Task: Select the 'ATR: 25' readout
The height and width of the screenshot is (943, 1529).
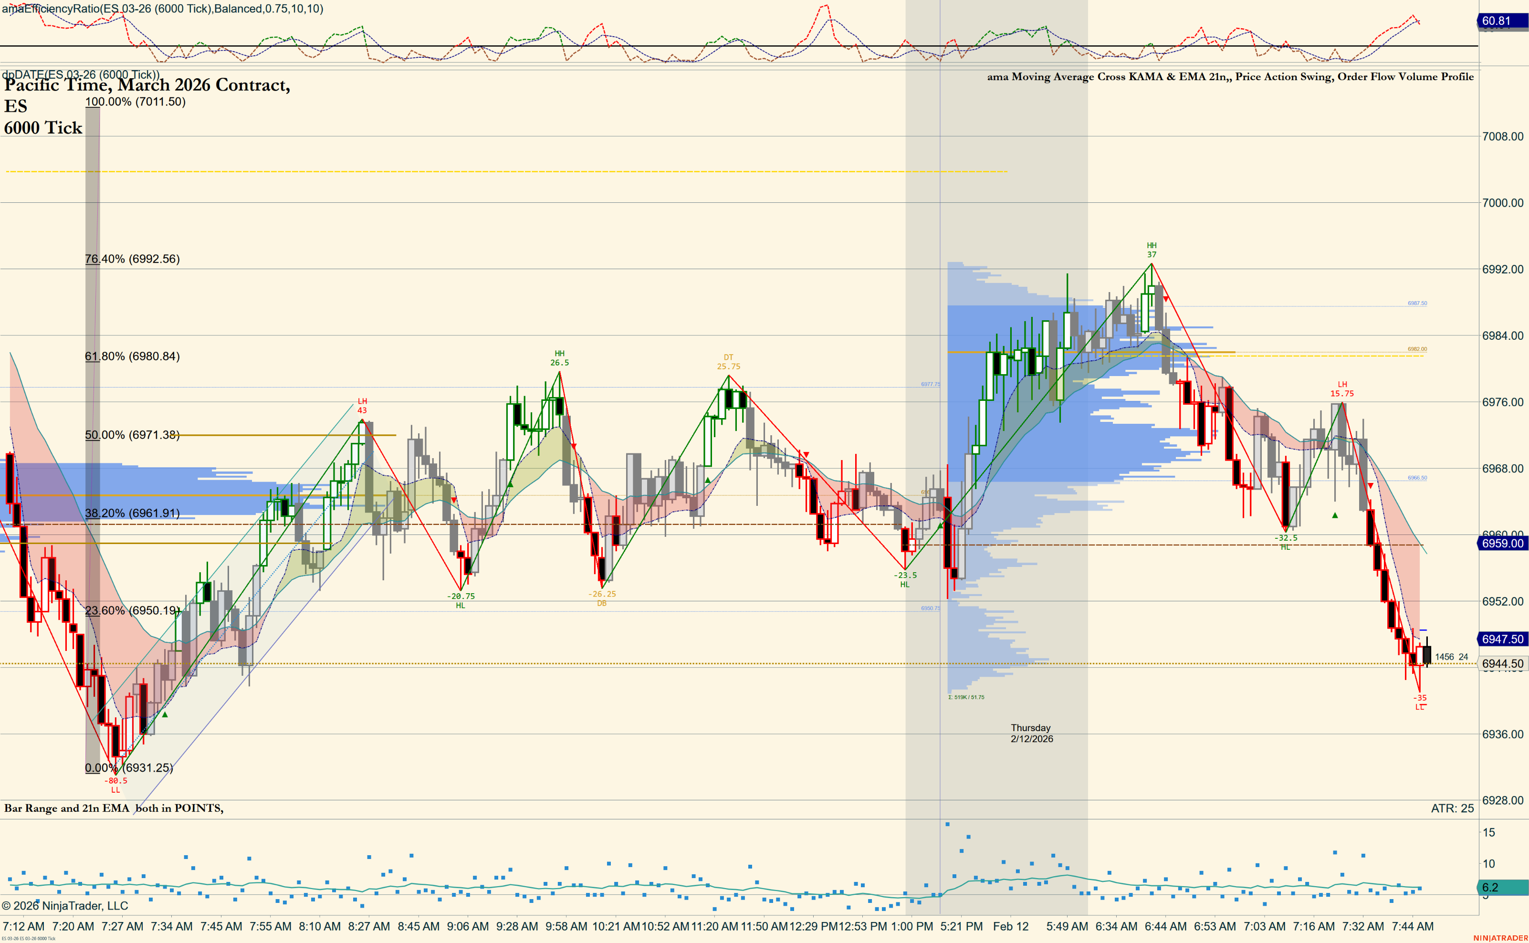Action: (x=1452, y=808)
